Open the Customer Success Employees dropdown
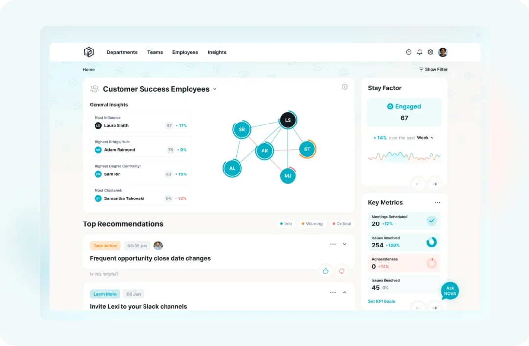Viewport: 529px width, 346px height. pos(215,89)
